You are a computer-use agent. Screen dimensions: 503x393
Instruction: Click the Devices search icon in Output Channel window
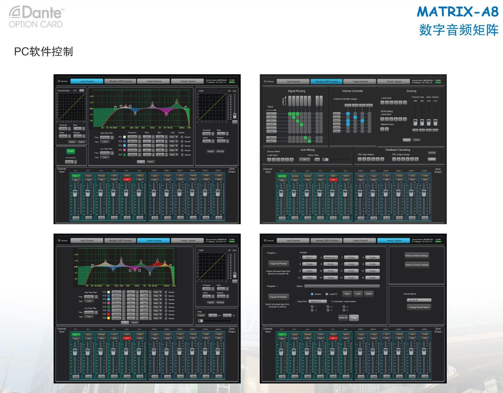point(59,241)
